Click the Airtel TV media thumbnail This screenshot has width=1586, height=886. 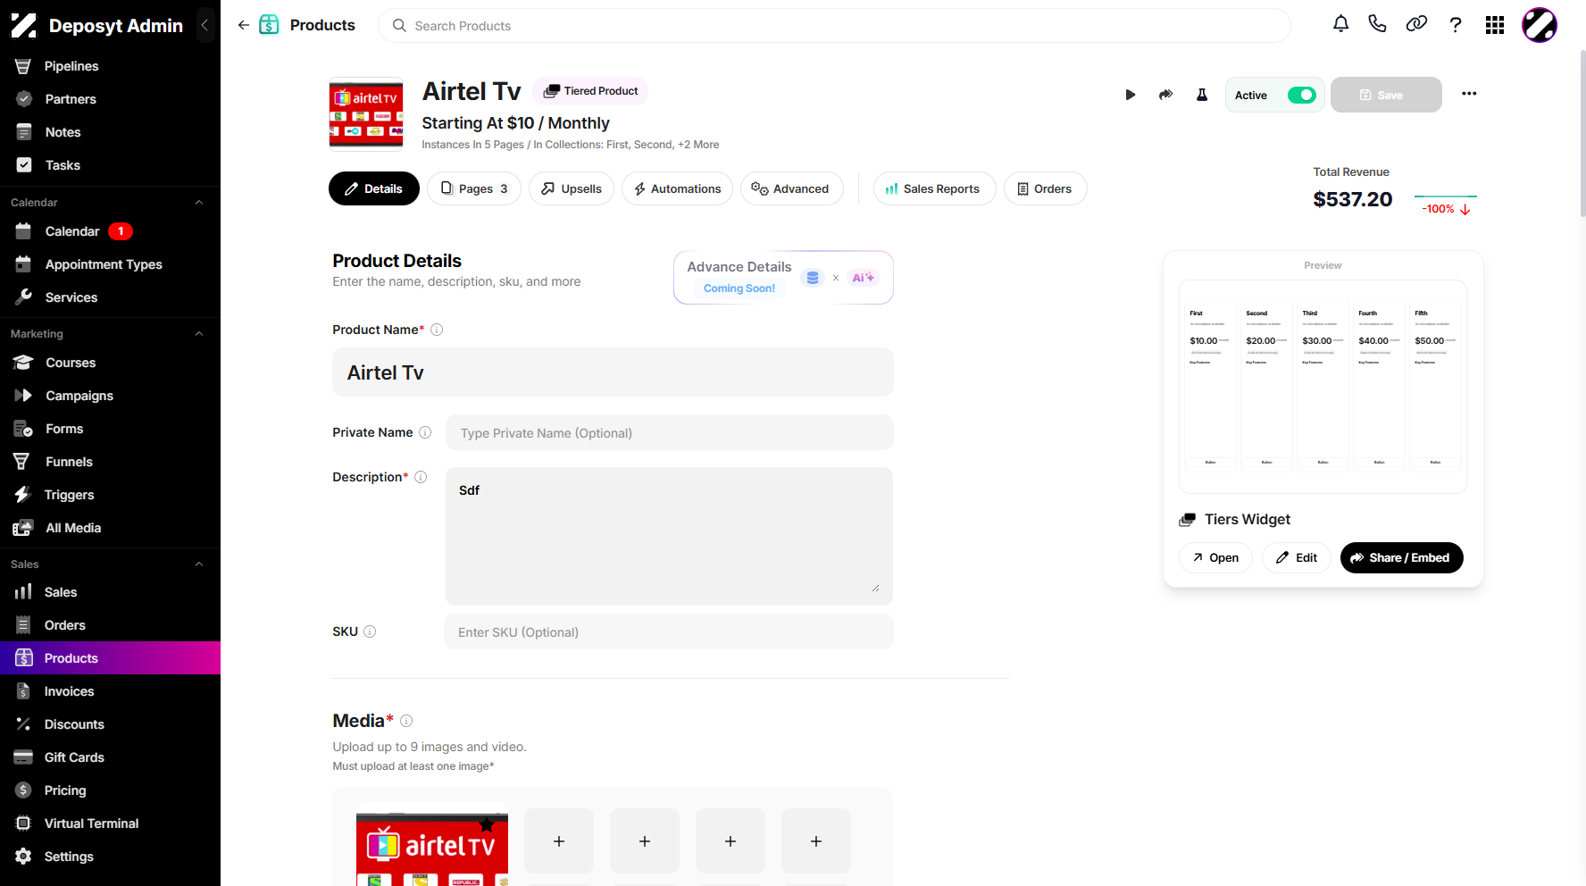point(432,849)
